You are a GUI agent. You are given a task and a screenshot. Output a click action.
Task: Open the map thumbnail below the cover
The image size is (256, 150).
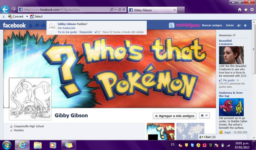190,132
